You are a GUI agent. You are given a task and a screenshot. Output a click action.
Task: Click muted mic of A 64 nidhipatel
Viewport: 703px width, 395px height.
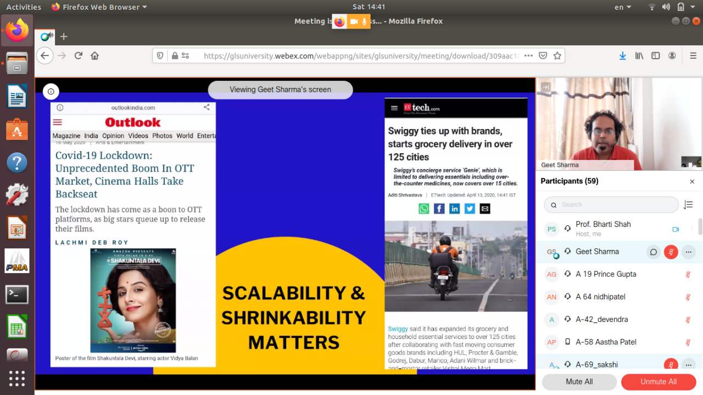(x=688, y=297)
